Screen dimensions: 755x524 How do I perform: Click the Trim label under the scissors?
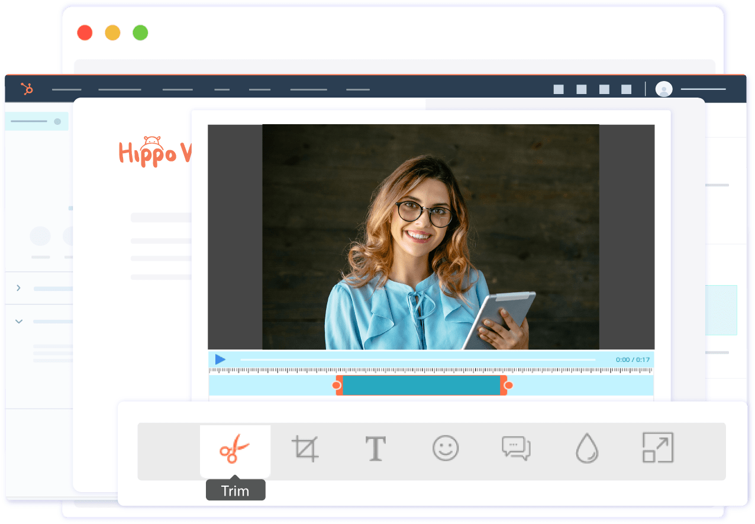pyautogui.click(x=235, y=490)
